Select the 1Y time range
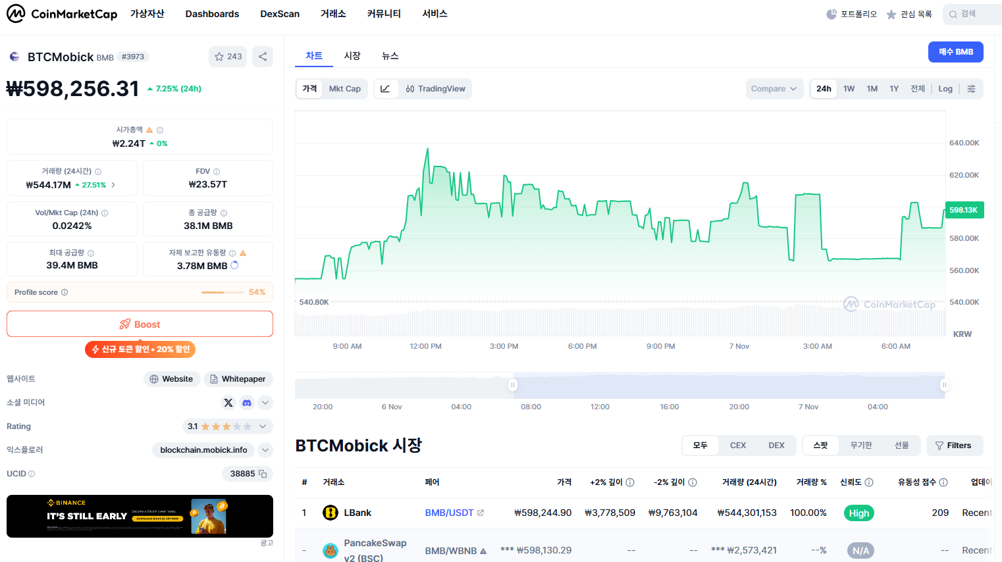The width and height of the screenshot is (1002, 562). 894,89
